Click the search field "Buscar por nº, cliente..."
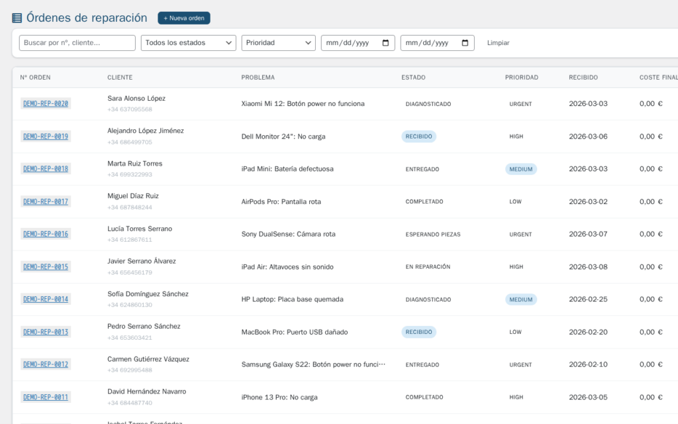This screenshot has height=424, width=678. (77, 42)
